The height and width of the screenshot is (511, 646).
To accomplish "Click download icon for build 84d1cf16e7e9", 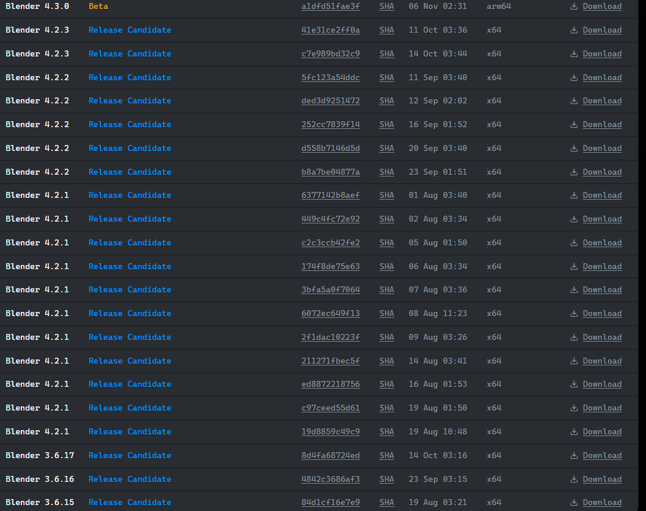I will [x=574, y=503].
